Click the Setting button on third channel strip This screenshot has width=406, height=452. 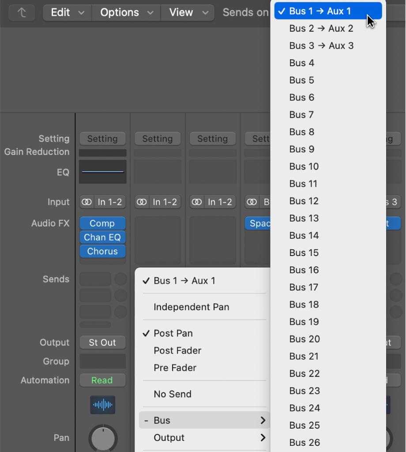click(213, 139)
